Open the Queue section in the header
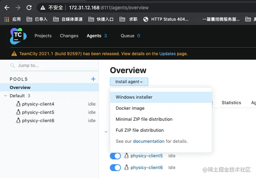This screenshot has height=178, width=256. (130, 36)
